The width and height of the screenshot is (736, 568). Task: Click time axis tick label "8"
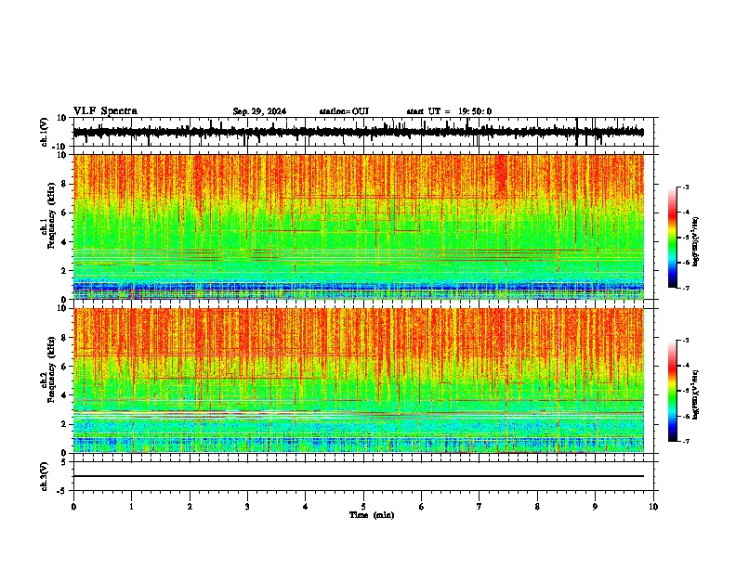[537, 507]
